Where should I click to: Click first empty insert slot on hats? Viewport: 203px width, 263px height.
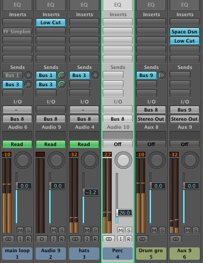pos(84,23)
